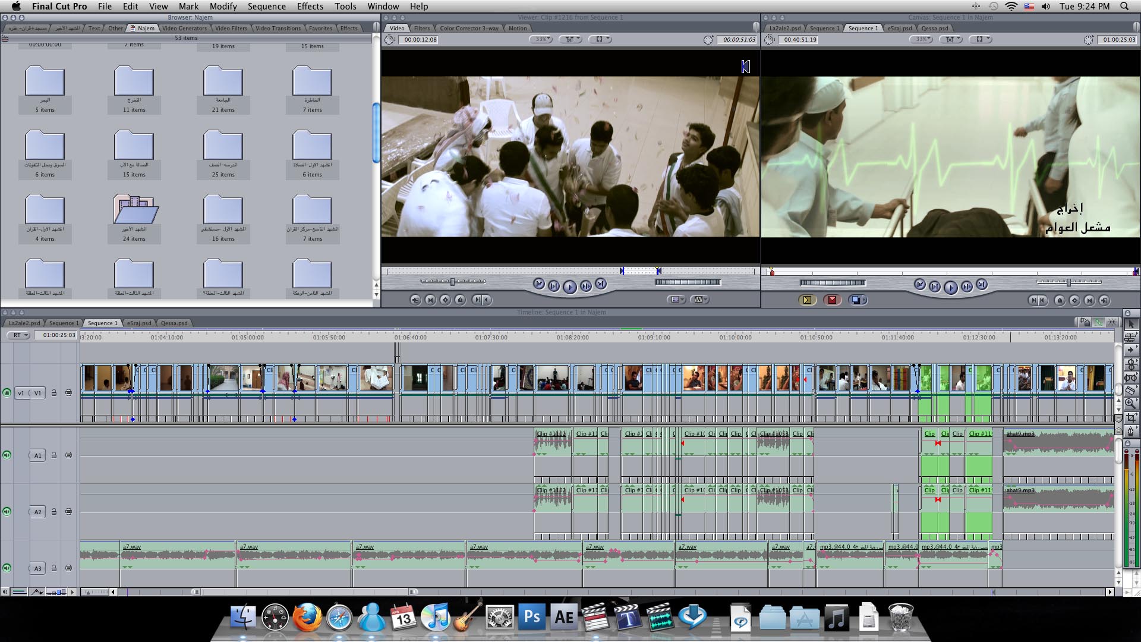
Task: Add marker in Viewer
Action: 460,300
